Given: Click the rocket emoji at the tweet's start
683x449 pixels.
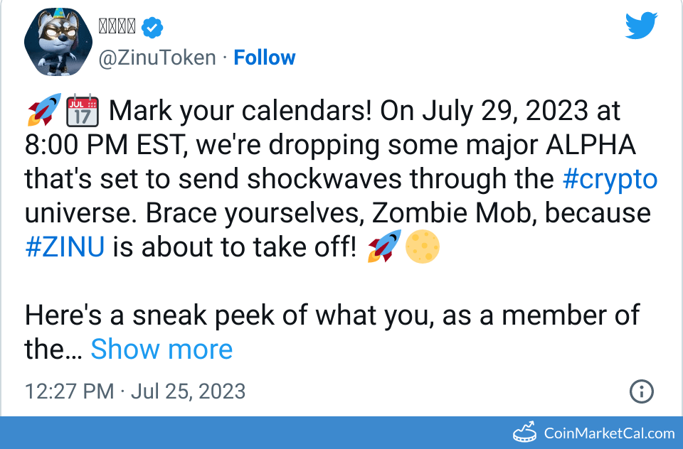Looking at the screenshot, I should (x=42, y=112).
